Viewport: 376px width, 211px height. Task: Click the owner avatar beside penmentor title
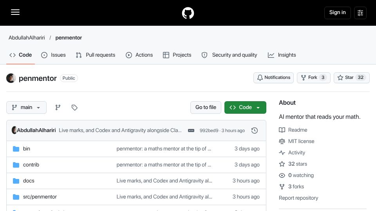click(x=11, y=78)
